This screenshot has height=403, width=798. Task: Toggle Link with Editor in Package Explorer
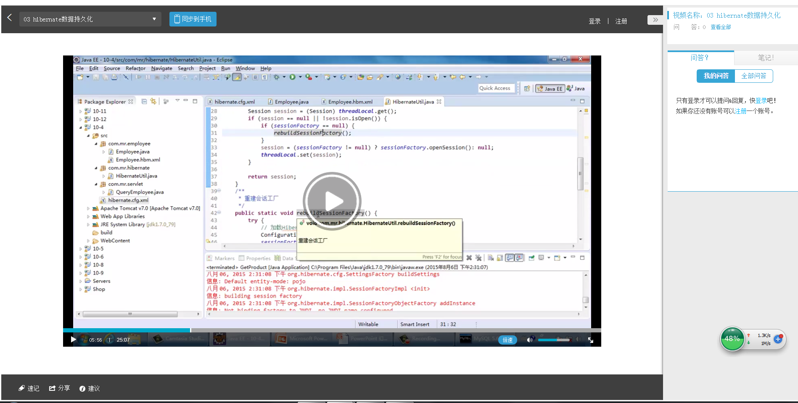pyautogui.click(x=153, y=101)
